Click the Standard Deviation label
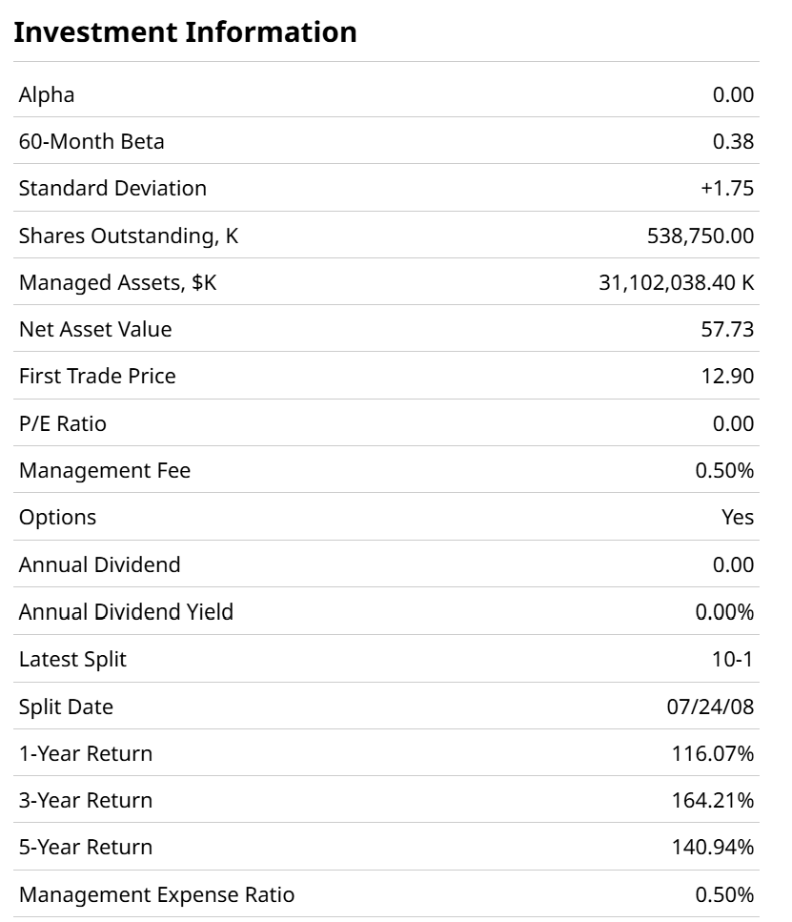 (112, 189)
